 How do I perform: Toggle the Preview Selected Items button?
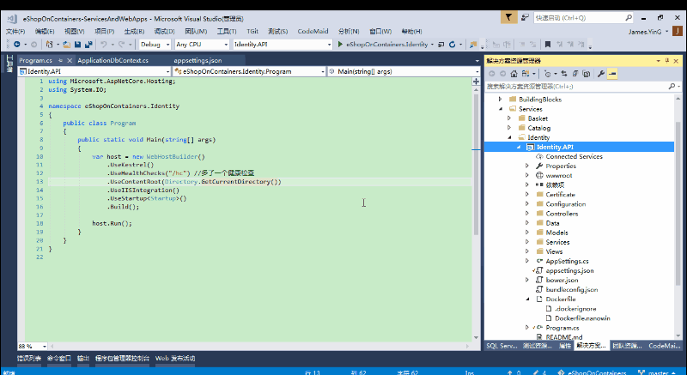pyautogui.click(x=612, y=74)
